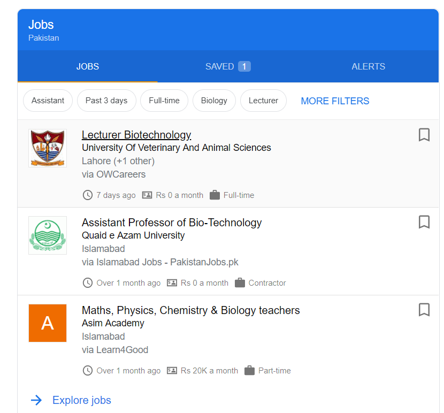Apply the Biology filter chip

click(x=214, y=101)
